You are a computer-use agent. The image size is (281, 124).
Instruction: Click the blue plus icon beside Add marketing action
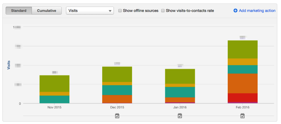235,11
